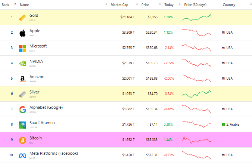Click the USA flag in Microsoft row

tap(223, 48)
